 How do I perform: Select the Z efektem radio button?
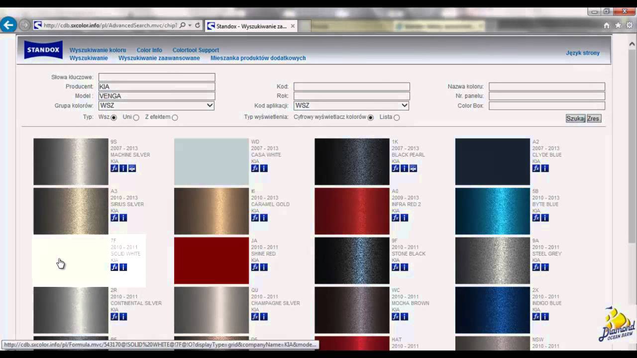[175, 117]
